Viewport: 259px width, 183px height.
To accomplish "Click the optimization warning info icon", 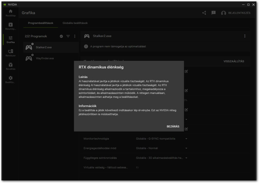I will point(86,46).
